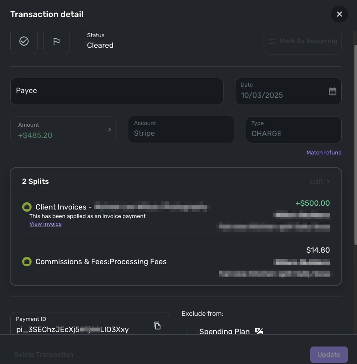Open the calendar date picker icon
357x364 pixels.
click(333, 91)
